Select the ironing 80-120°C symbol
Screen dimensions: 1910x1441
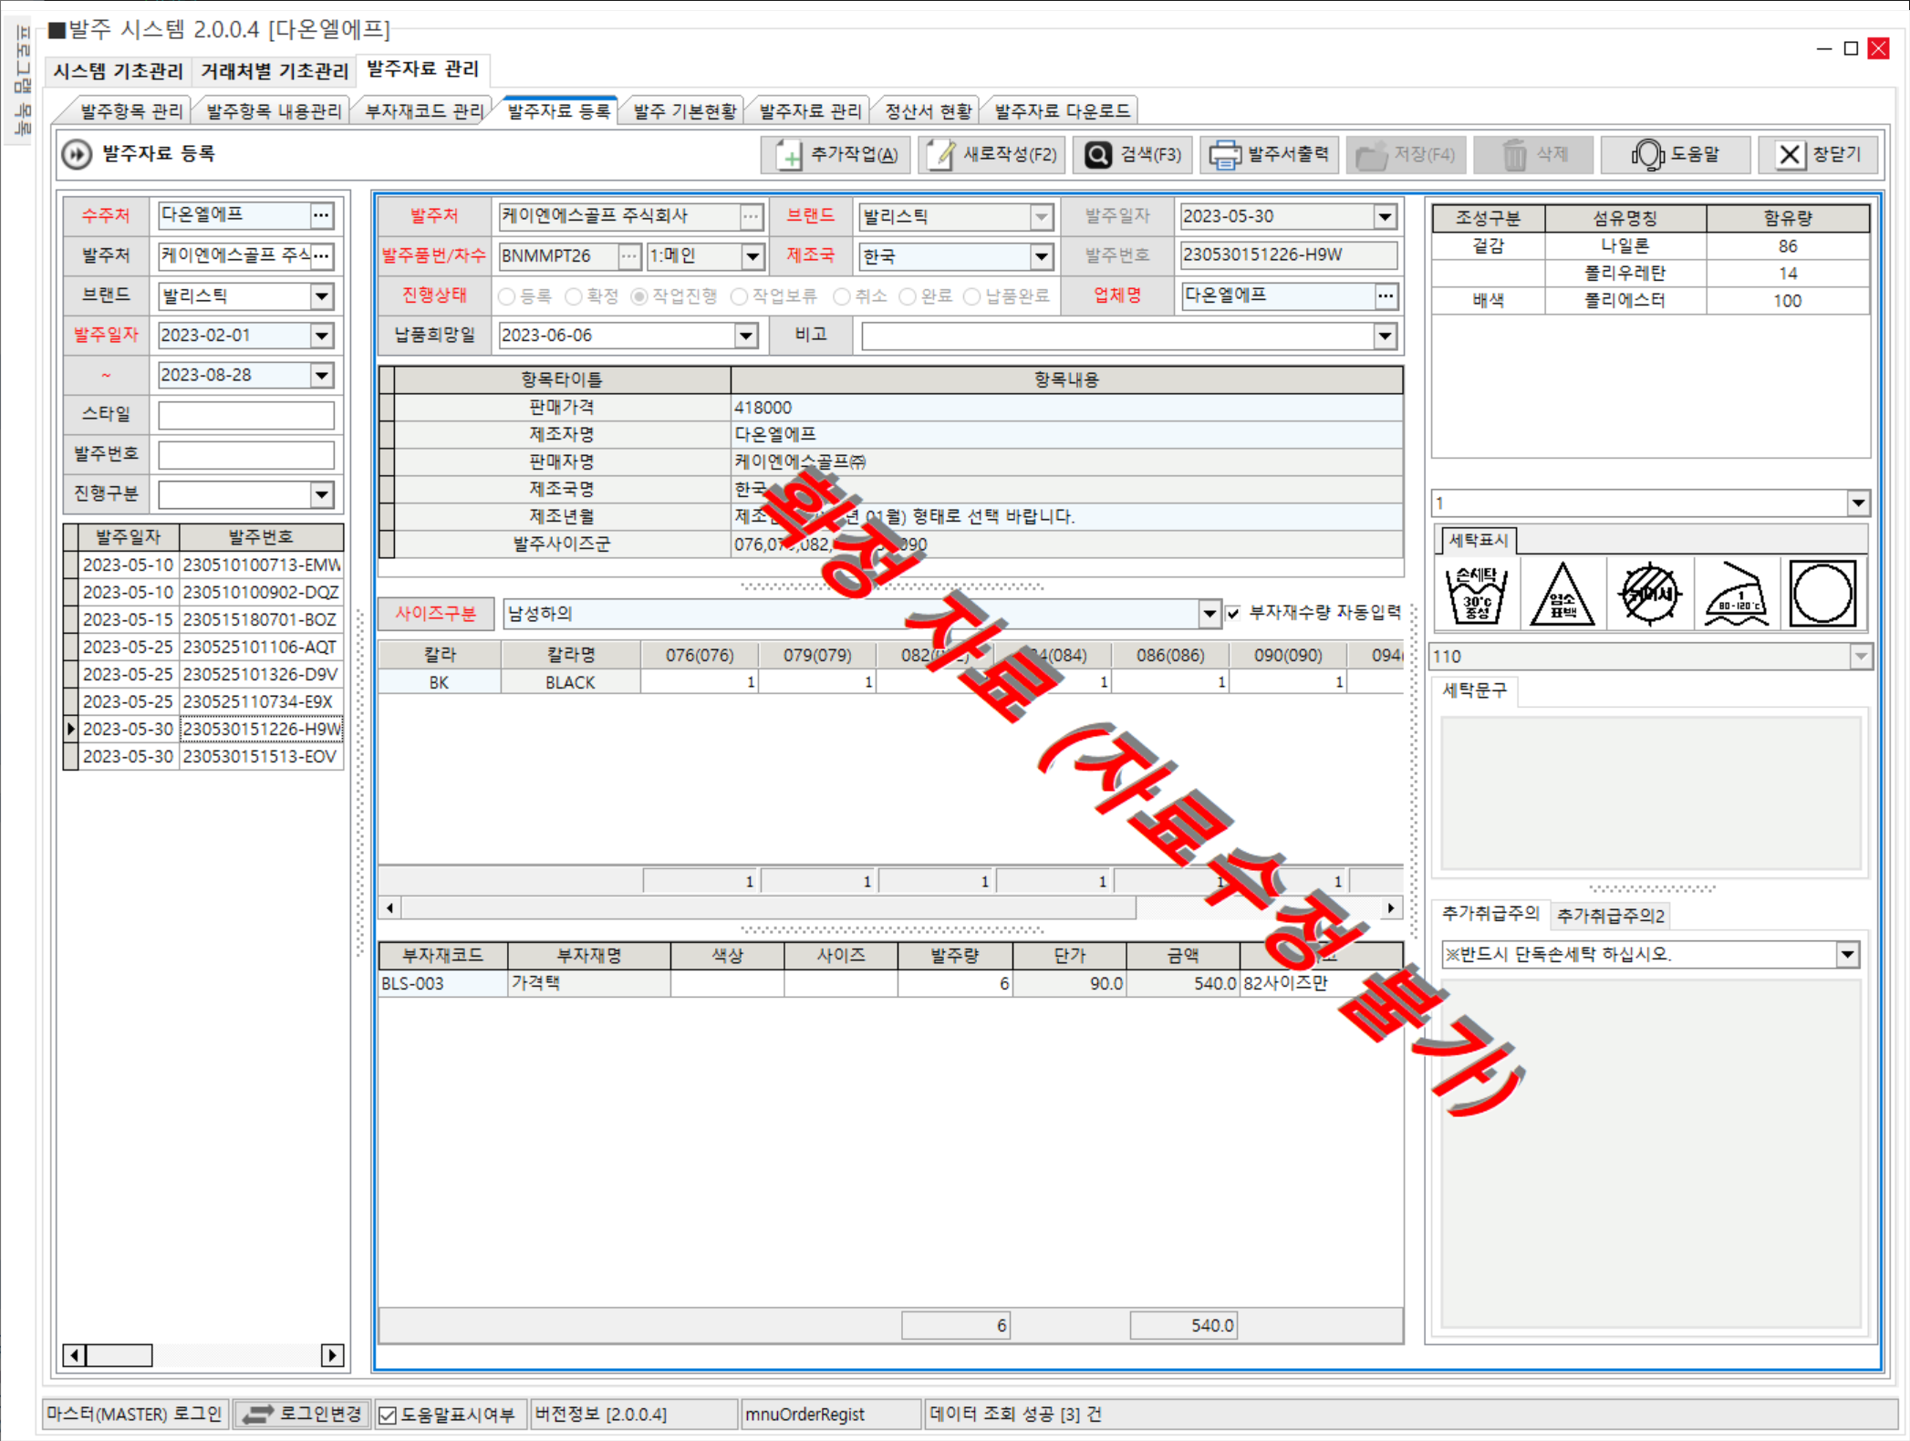tap(1736, 594)
